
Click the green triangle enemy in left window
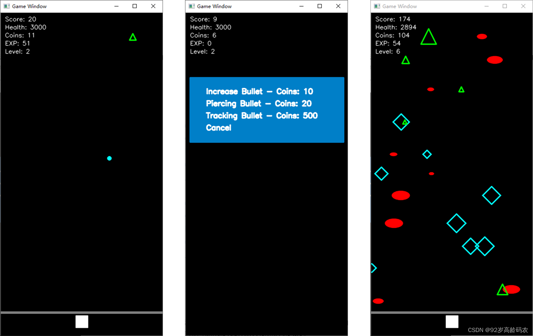pos(133,37)
